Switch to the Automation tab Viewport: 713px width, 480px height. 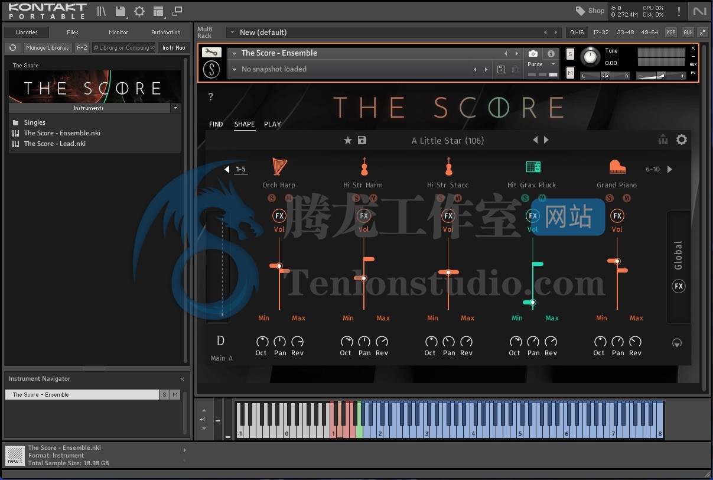(x=166, y=33)
